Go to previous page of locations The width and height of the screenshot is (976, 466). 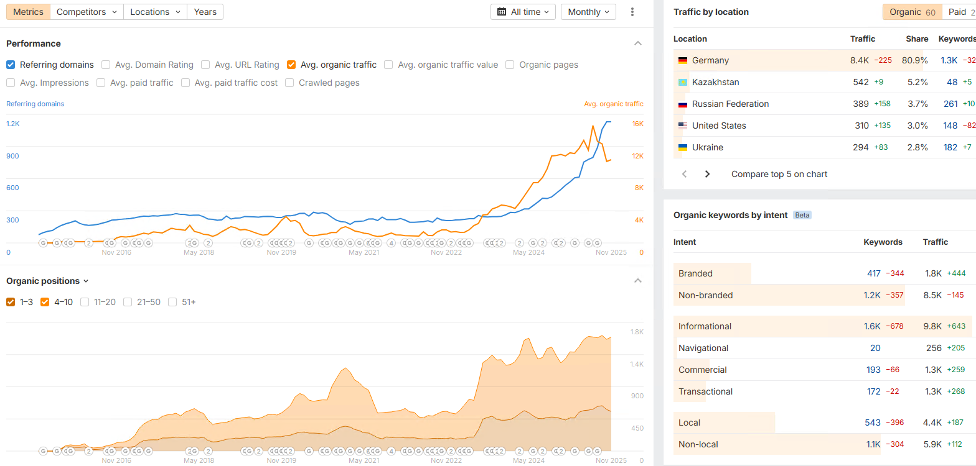(x=685, y=174)
